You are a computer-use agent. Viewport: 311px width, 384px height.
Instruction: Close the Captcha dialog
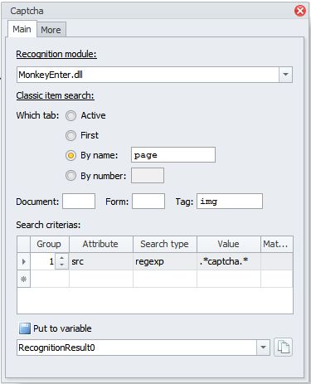coord(300,11)
